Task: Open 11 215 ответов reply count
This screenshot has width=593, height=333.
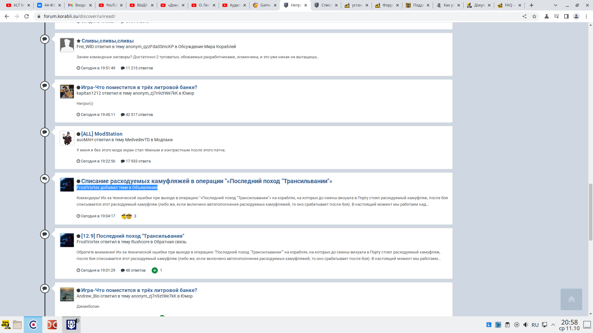Action: 137,68
